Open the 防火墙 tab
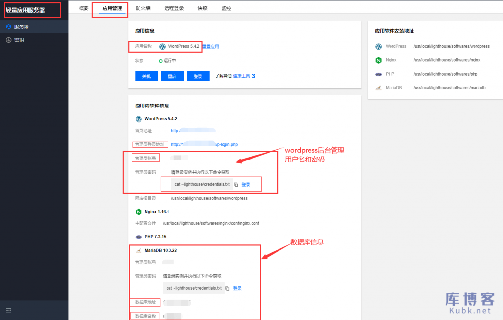Image resolution: width=503 pixels, height=320 pixels. pyautogui.click(x=143, y=8)
